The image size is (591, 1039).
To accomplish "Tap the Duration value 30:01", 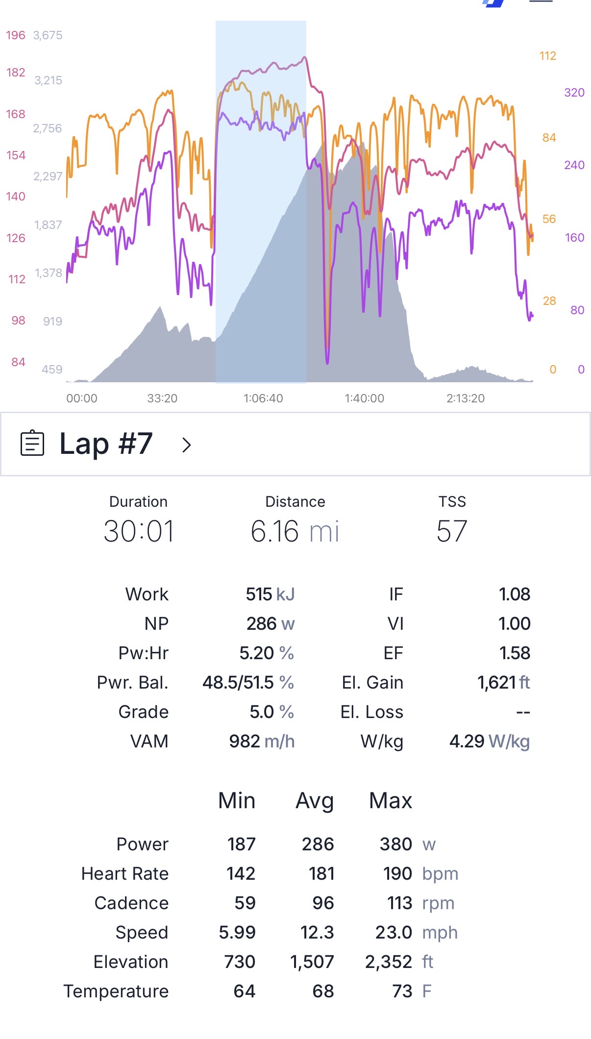I will (139, 531).
